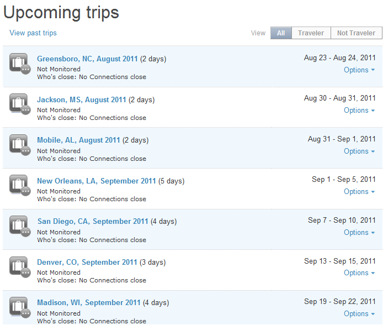
Task: Open the View past trips link
Action: [x=33, y=33]
